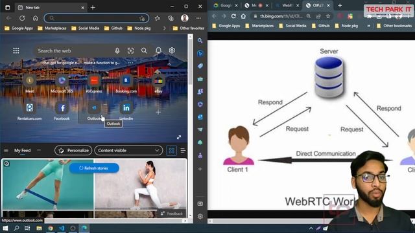Screen dimensions: 415x233
Task: Select the My Feed tab
Action: pyautogui.click(x=23, y=150)
